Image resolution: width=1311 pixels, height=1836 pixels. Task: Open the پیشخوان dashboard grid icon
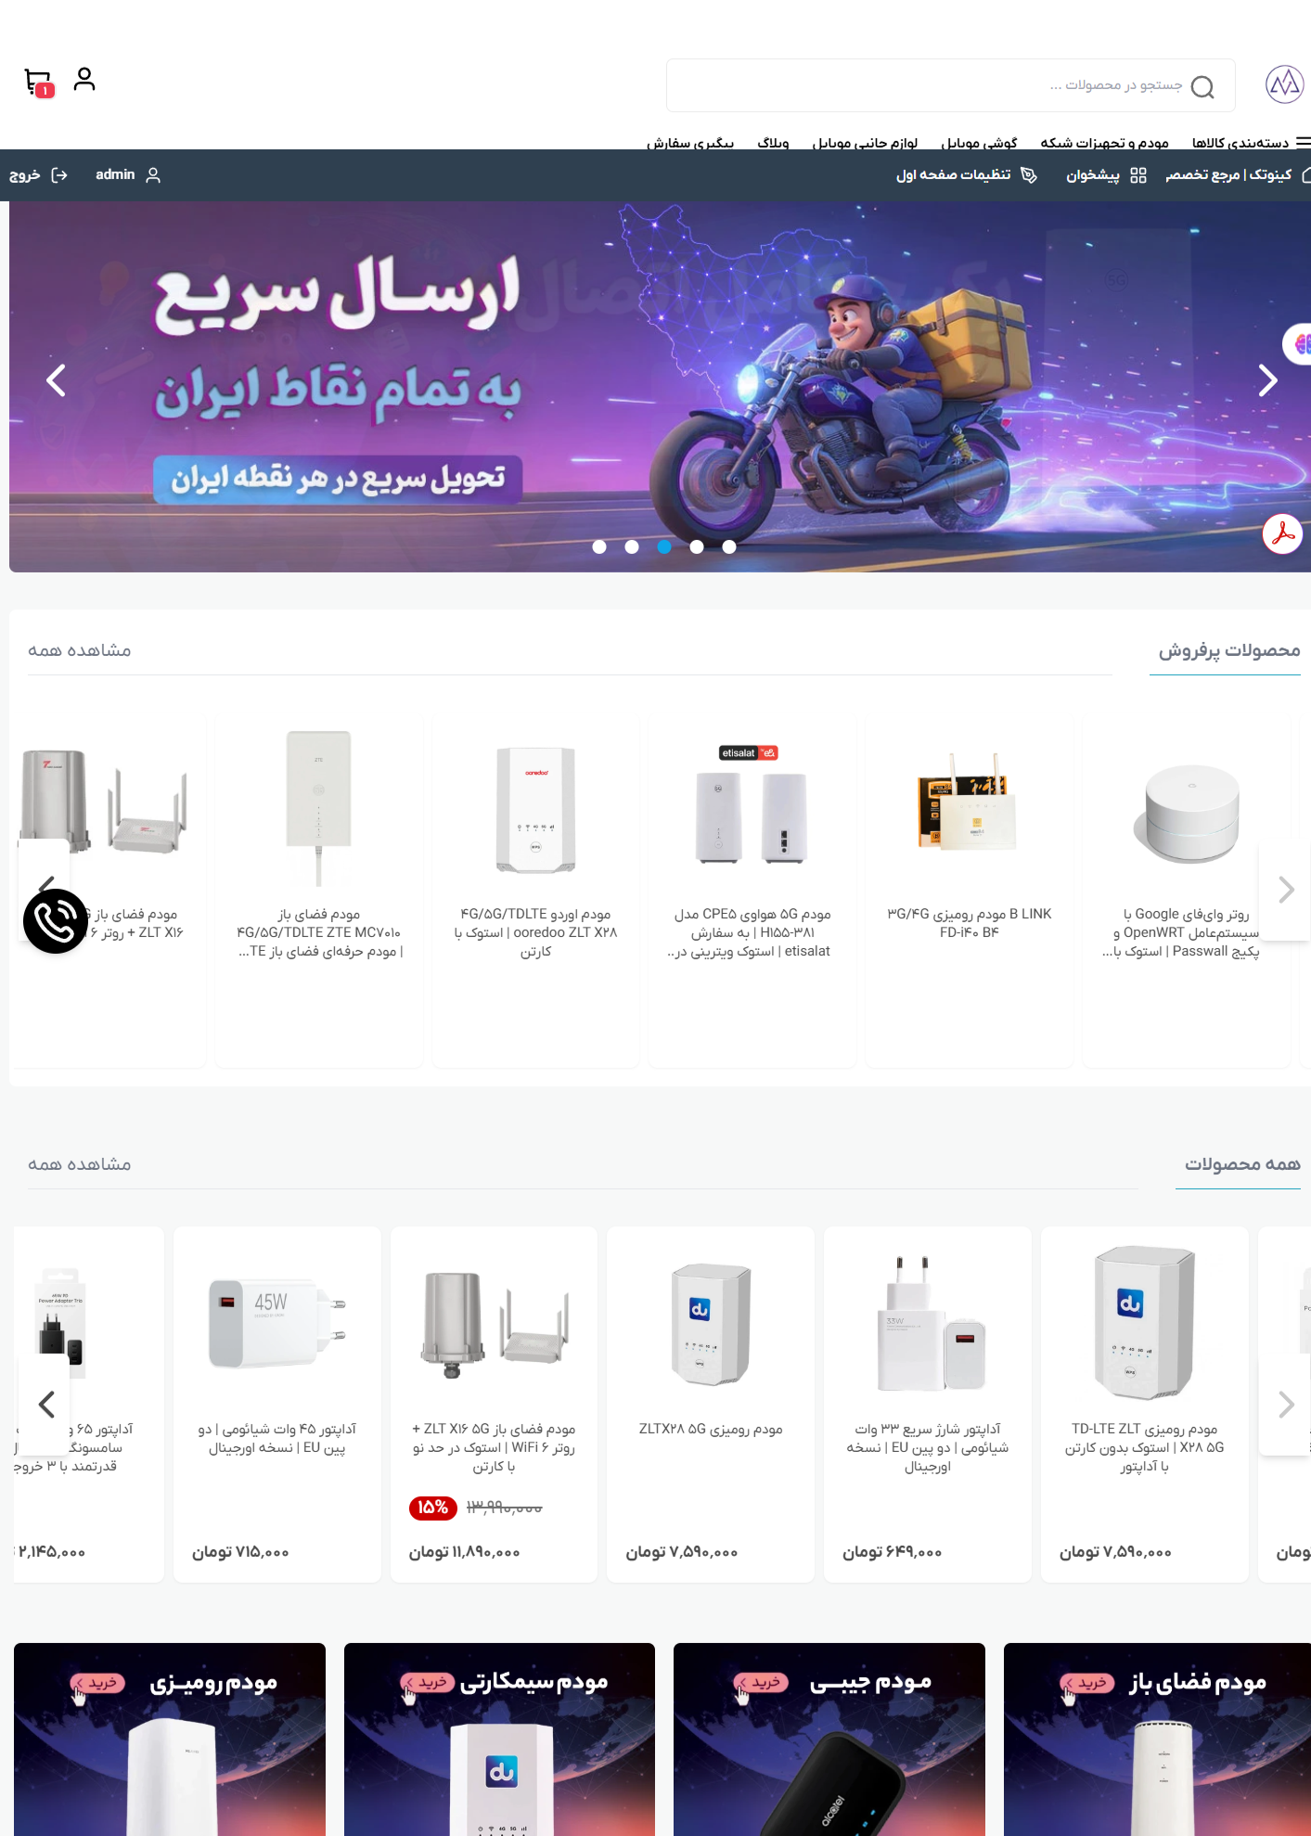tap(1138, 175)
